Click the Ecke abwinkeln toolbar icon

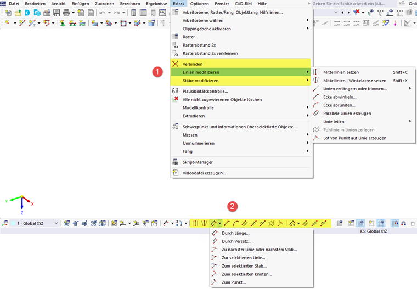click(227, 223)
